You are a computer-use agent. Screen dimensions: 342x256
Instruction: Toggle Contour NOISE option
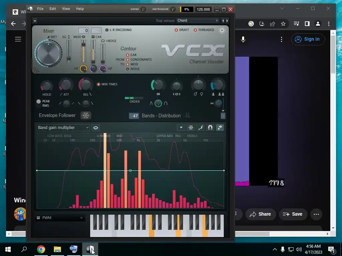point(133,69)
